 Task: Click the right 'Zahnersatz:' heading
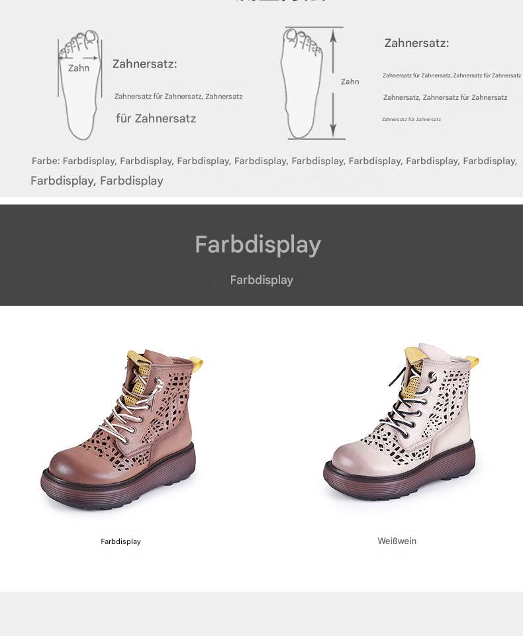coord(416,43)
